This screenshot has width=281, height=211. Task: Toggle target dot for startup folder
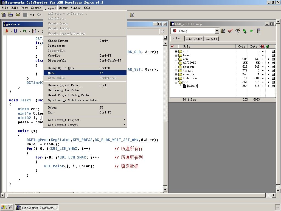[x=268, y=67]
